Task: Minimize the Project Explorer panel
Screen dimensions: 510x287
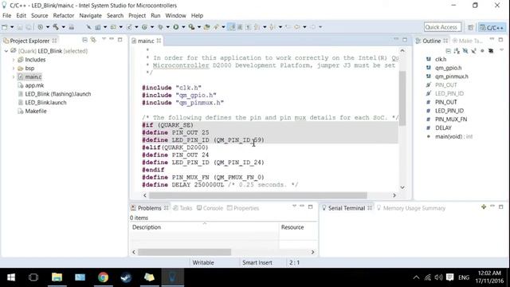Action: coord(112,39)
